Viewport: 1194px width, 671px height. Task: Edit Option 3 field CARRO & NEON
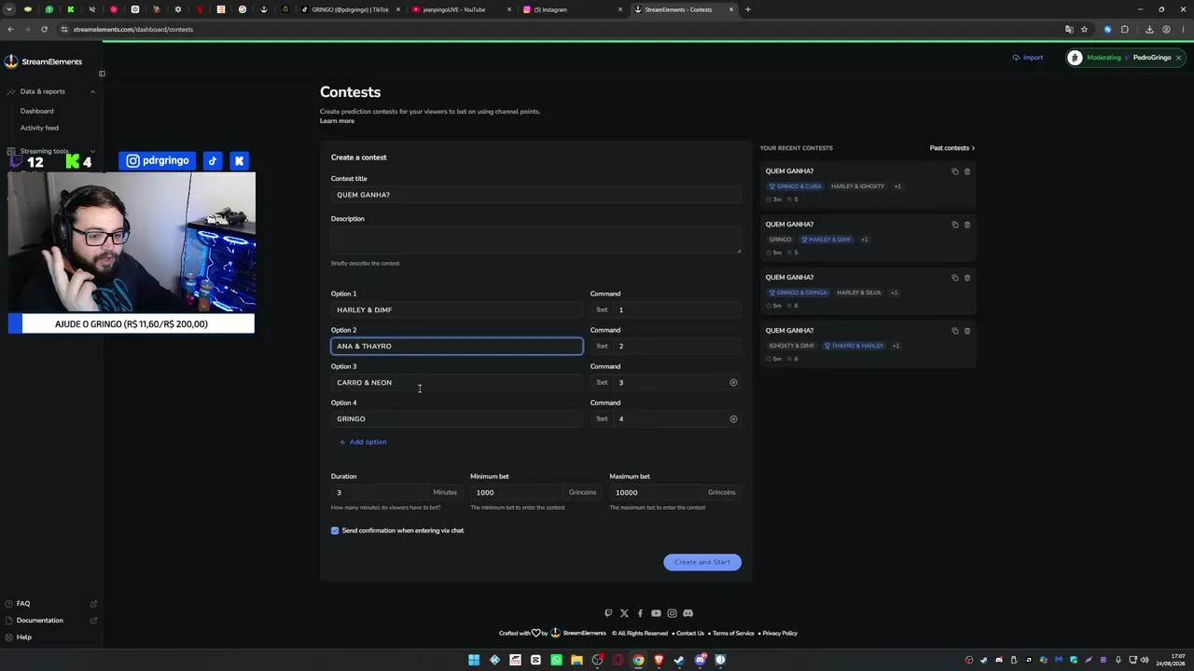click(x=457, y=382)
